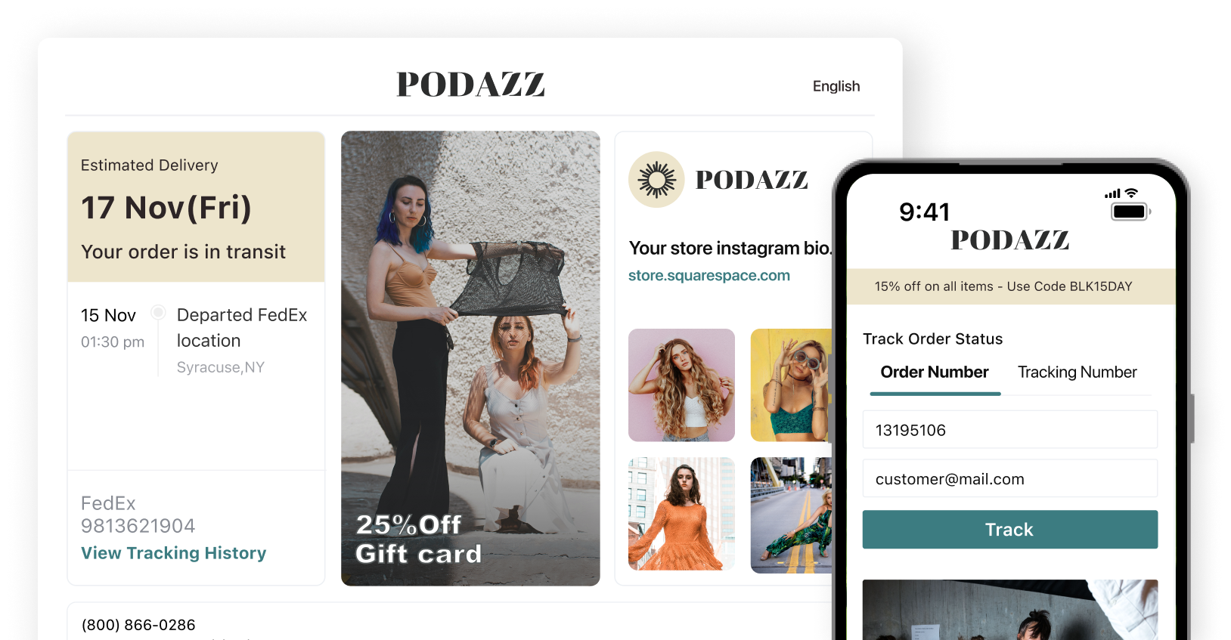Open the street scene Instagram photo
The width and height of the screenshot is (1231, 640).
[x=791, y=515]
